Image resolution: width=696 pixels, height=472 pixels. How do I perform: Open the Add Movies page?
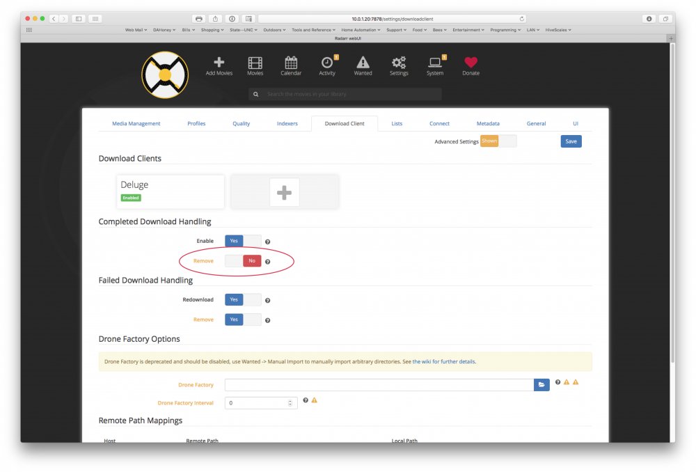(x=219, y=66)
